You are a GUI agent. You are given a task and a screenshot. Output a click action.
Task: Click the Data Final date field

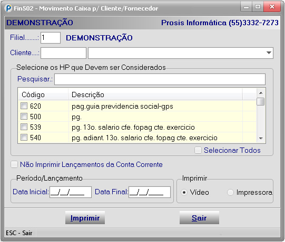pyautogui.click(x=150, y=192)
